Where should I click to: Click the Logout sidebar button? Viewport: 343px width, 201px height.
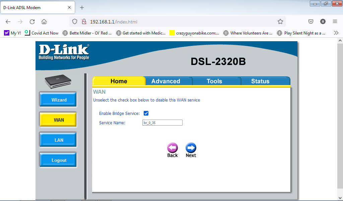[x=58, y=160]
